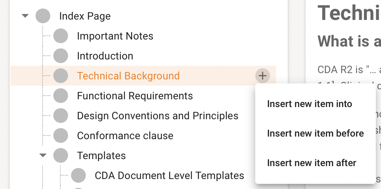Click the circle icon beside Functional Requirements

[61, 96]
